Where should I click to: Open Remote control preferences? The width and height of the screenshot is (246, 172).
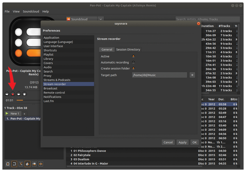tap(68, 93)
